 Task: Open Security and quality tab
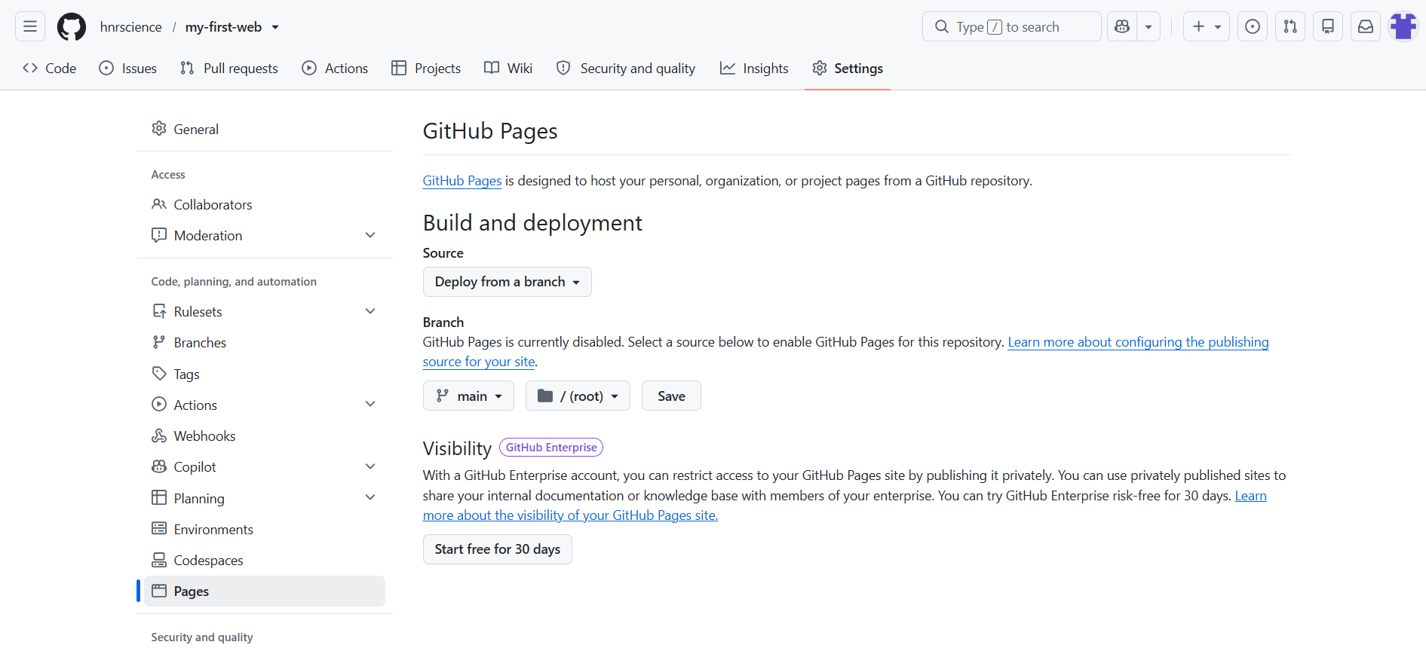[626, 68]
